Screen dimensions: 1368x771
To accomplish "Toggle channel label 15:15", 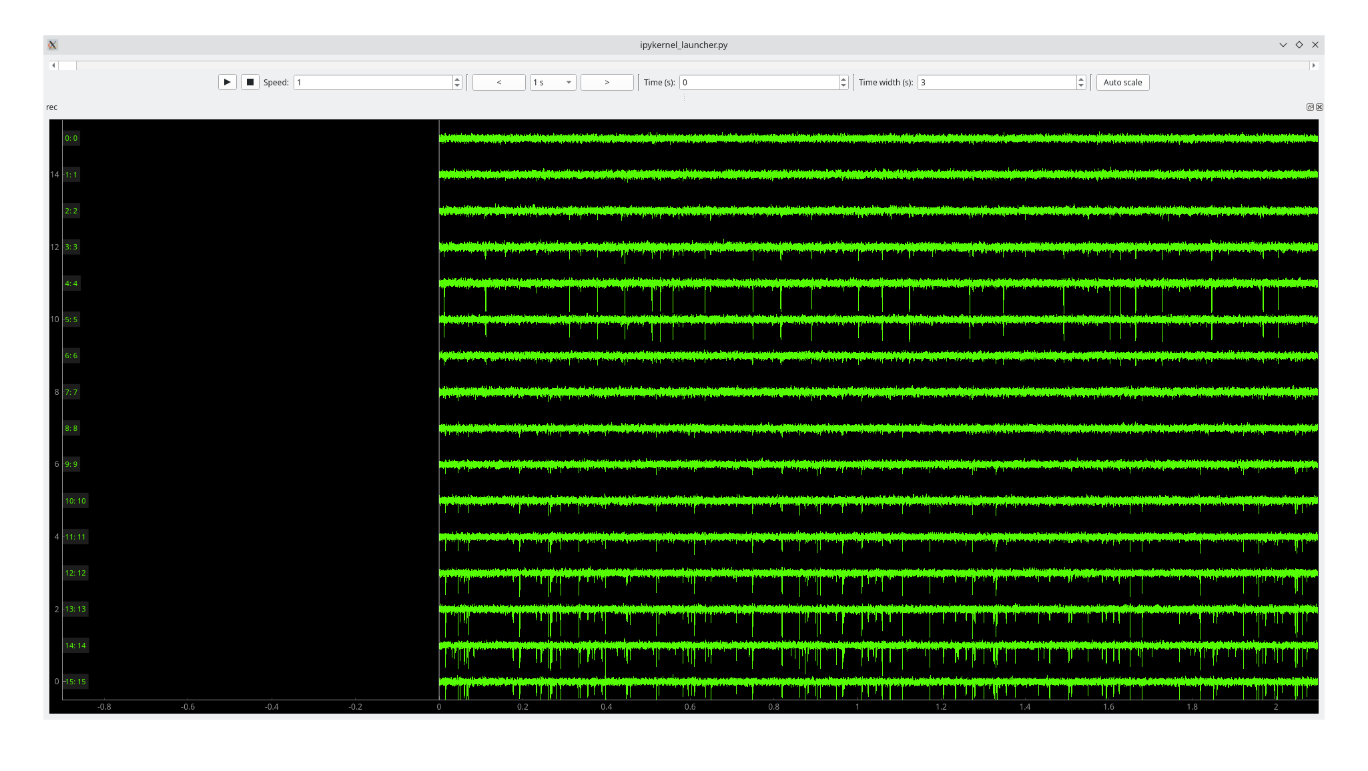I will [x=75, y=681].
